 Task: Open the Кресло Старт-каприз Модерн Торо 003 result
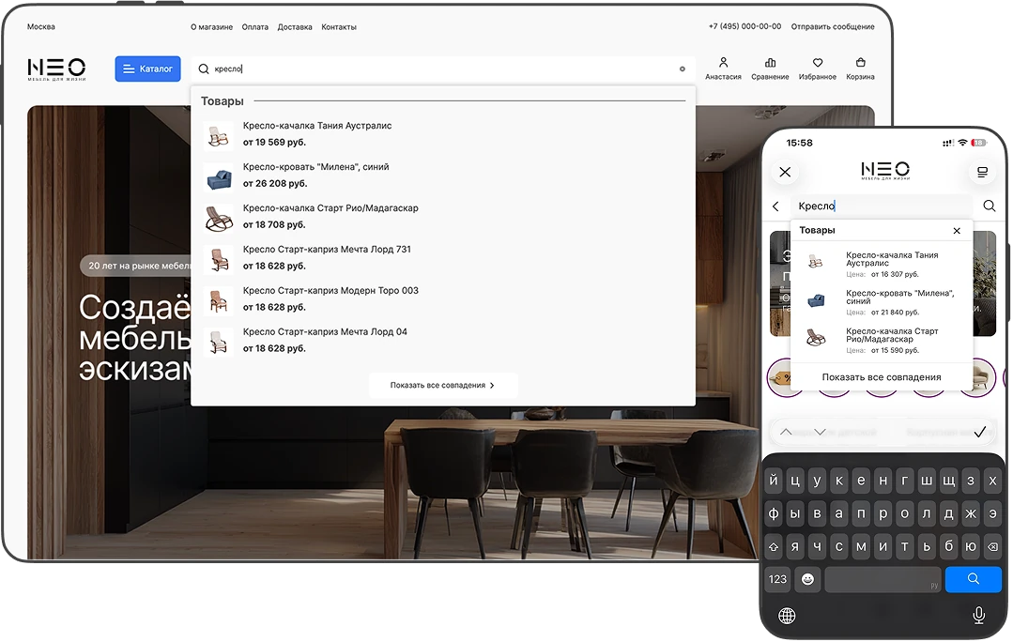coord(330,291)
